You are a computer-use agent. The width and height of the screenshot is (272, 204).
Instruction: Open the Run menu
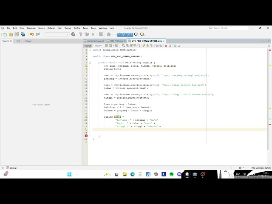tap(60, 28)
